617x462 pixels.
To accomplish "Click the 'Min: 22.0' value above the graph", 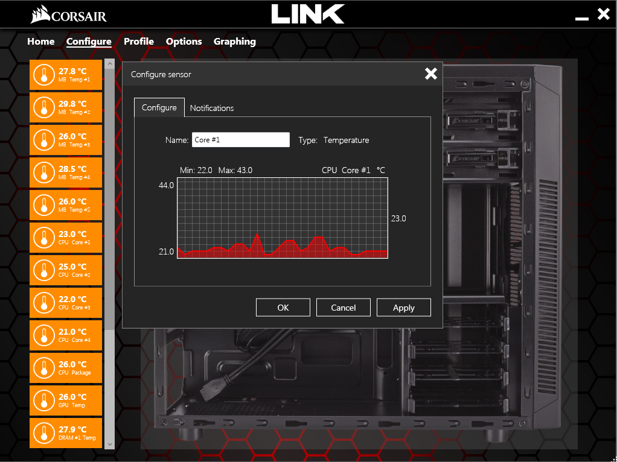I will coord(196,170).
